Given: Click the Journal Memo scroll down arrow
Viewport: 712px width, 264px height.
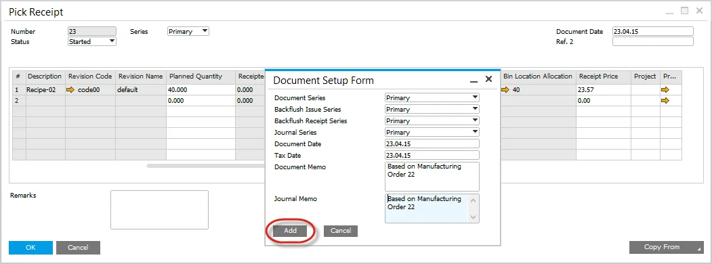Looking at the screenshot, I should pyautogui.click(x=474, y=218).
